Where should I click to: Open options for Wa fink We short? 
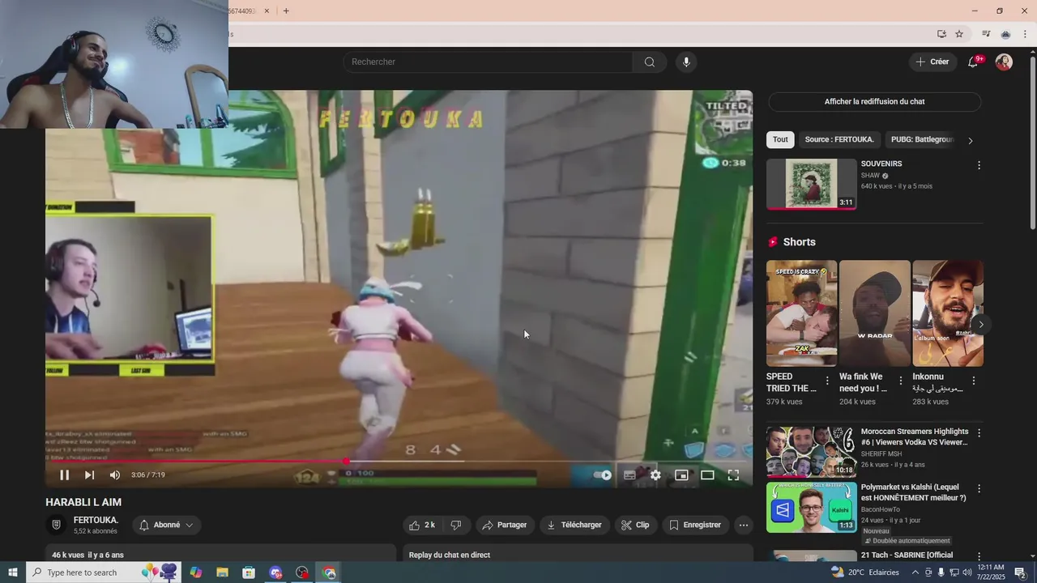point(900,381)
